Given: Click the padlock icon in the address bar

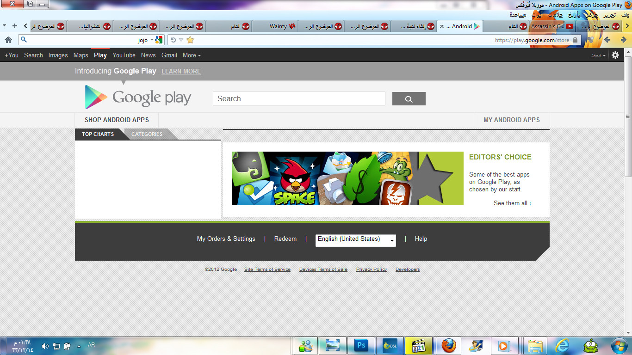Looking at the screenshot, I should [575, 40].
